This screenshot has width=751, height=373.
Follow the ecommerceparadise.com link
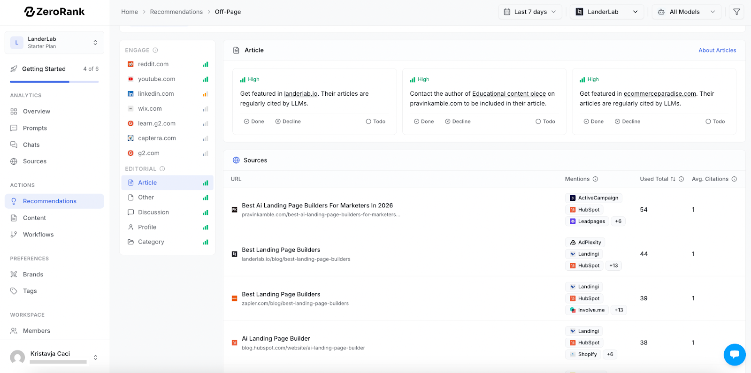click(660, 94)
